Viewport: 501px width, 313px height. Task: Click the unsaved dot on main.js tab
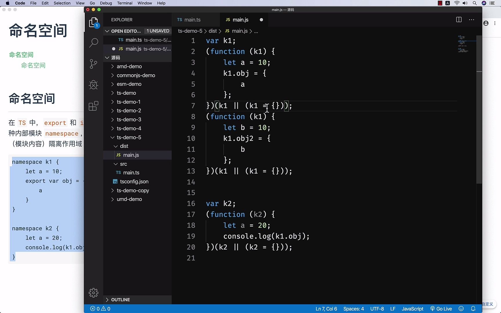pos(262,20)
